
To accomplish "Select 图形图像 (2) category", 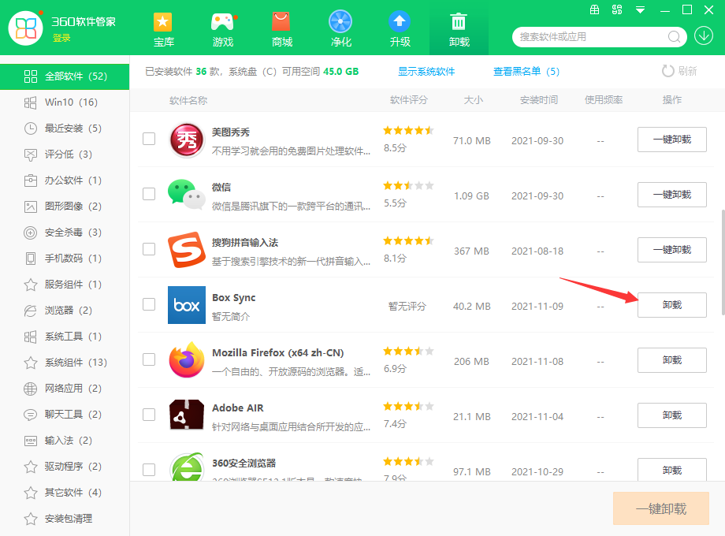I will click(x=65, y=207).
